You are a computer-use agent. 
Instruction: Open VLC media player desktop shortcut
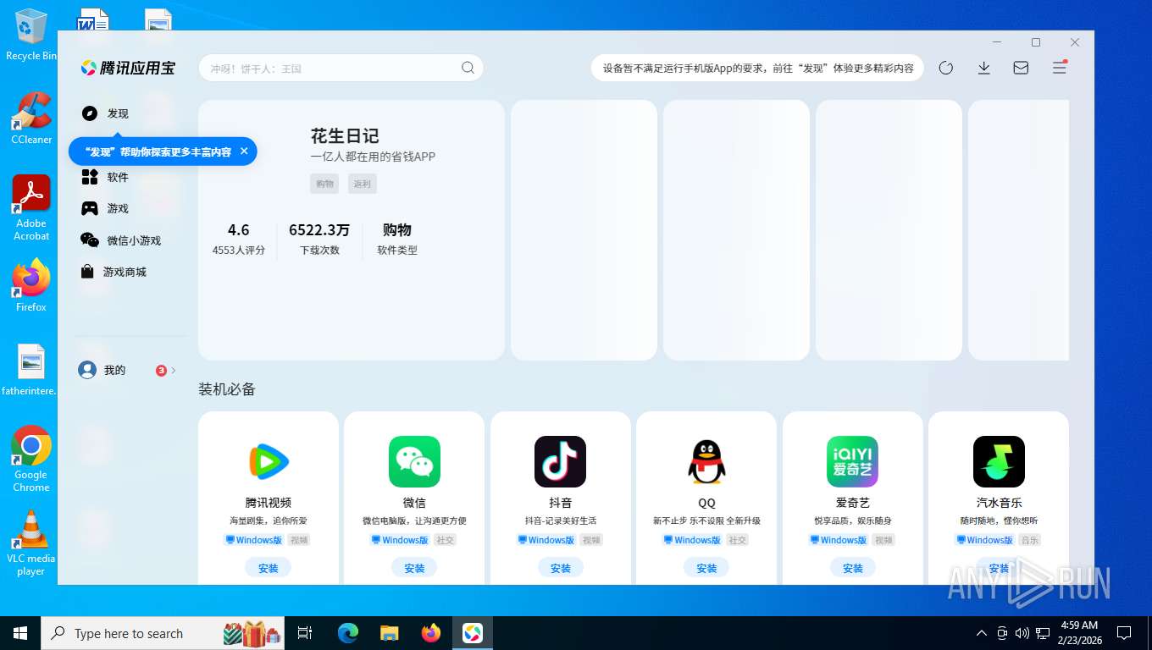tap(31, 543)
